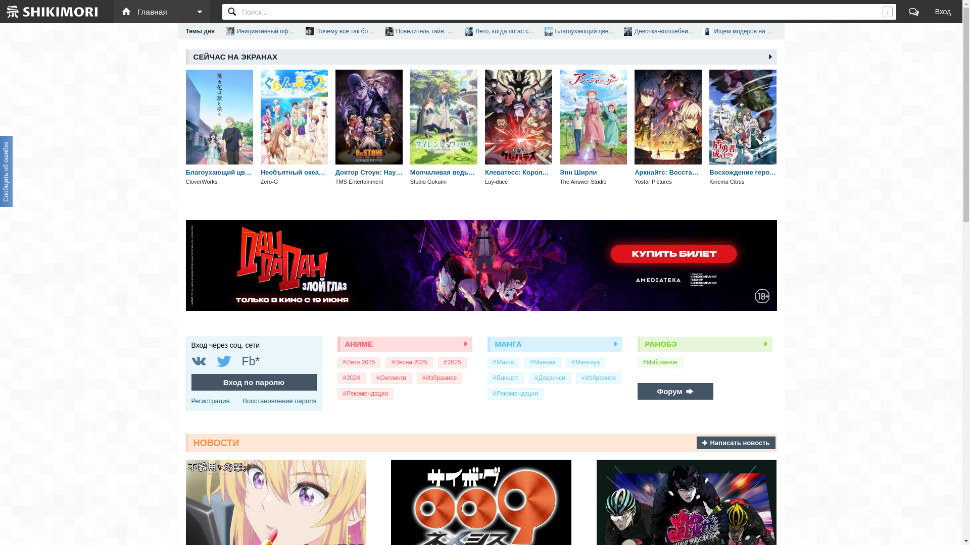Image resolution: width=970 pixels, height=545 pixels.
Task: Open the Главная navigation dropdown
Action: 162,12
